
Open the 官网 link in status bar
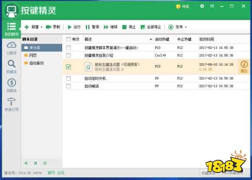(51, 173)
